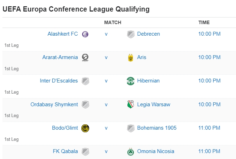Click the Alashkert FC purple crest icon
236x159 pixels.
(x=85, y=34)
